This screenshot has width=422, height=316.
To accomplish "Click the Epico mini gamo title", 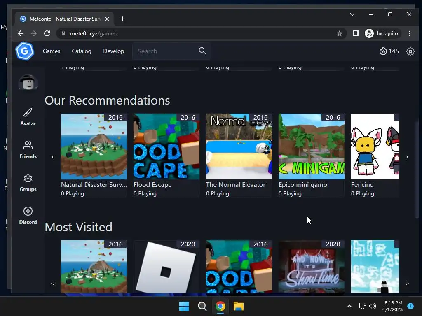I will [x=303, y=185].
